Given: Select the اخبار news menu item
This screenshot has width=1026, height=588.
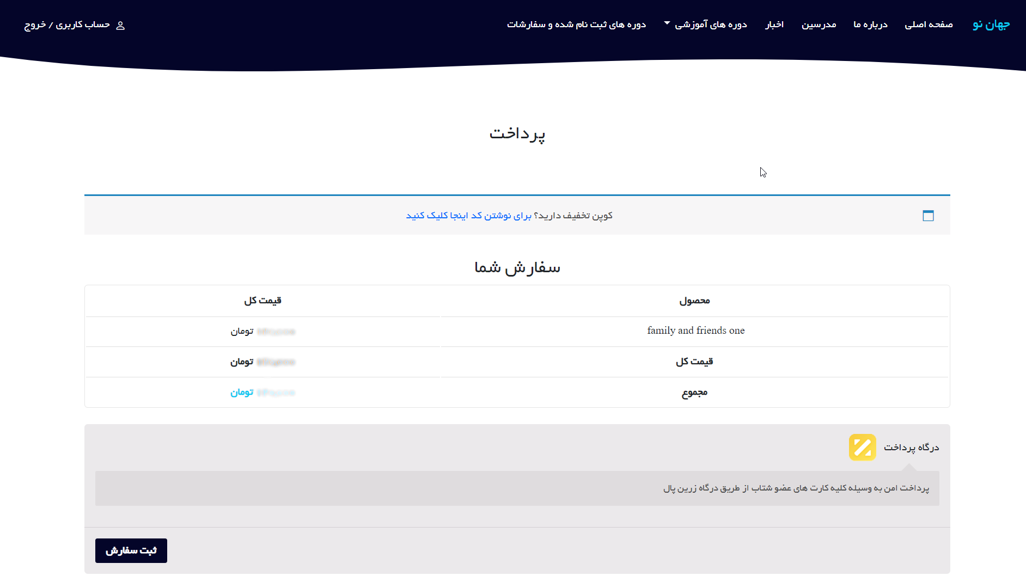Looking at the screenshot, I should 774,24.
